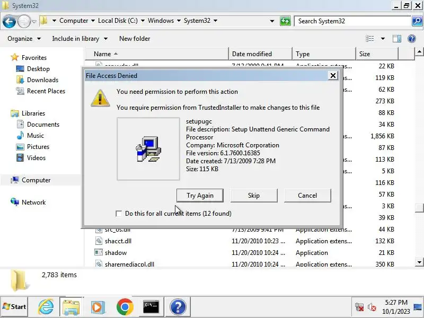Open the Music library

pyautogui.click(x=30, y=136)
